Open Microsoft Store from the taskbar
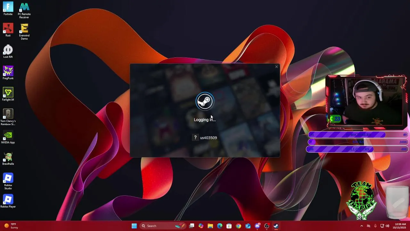The image size is (410, 231). 229,226
